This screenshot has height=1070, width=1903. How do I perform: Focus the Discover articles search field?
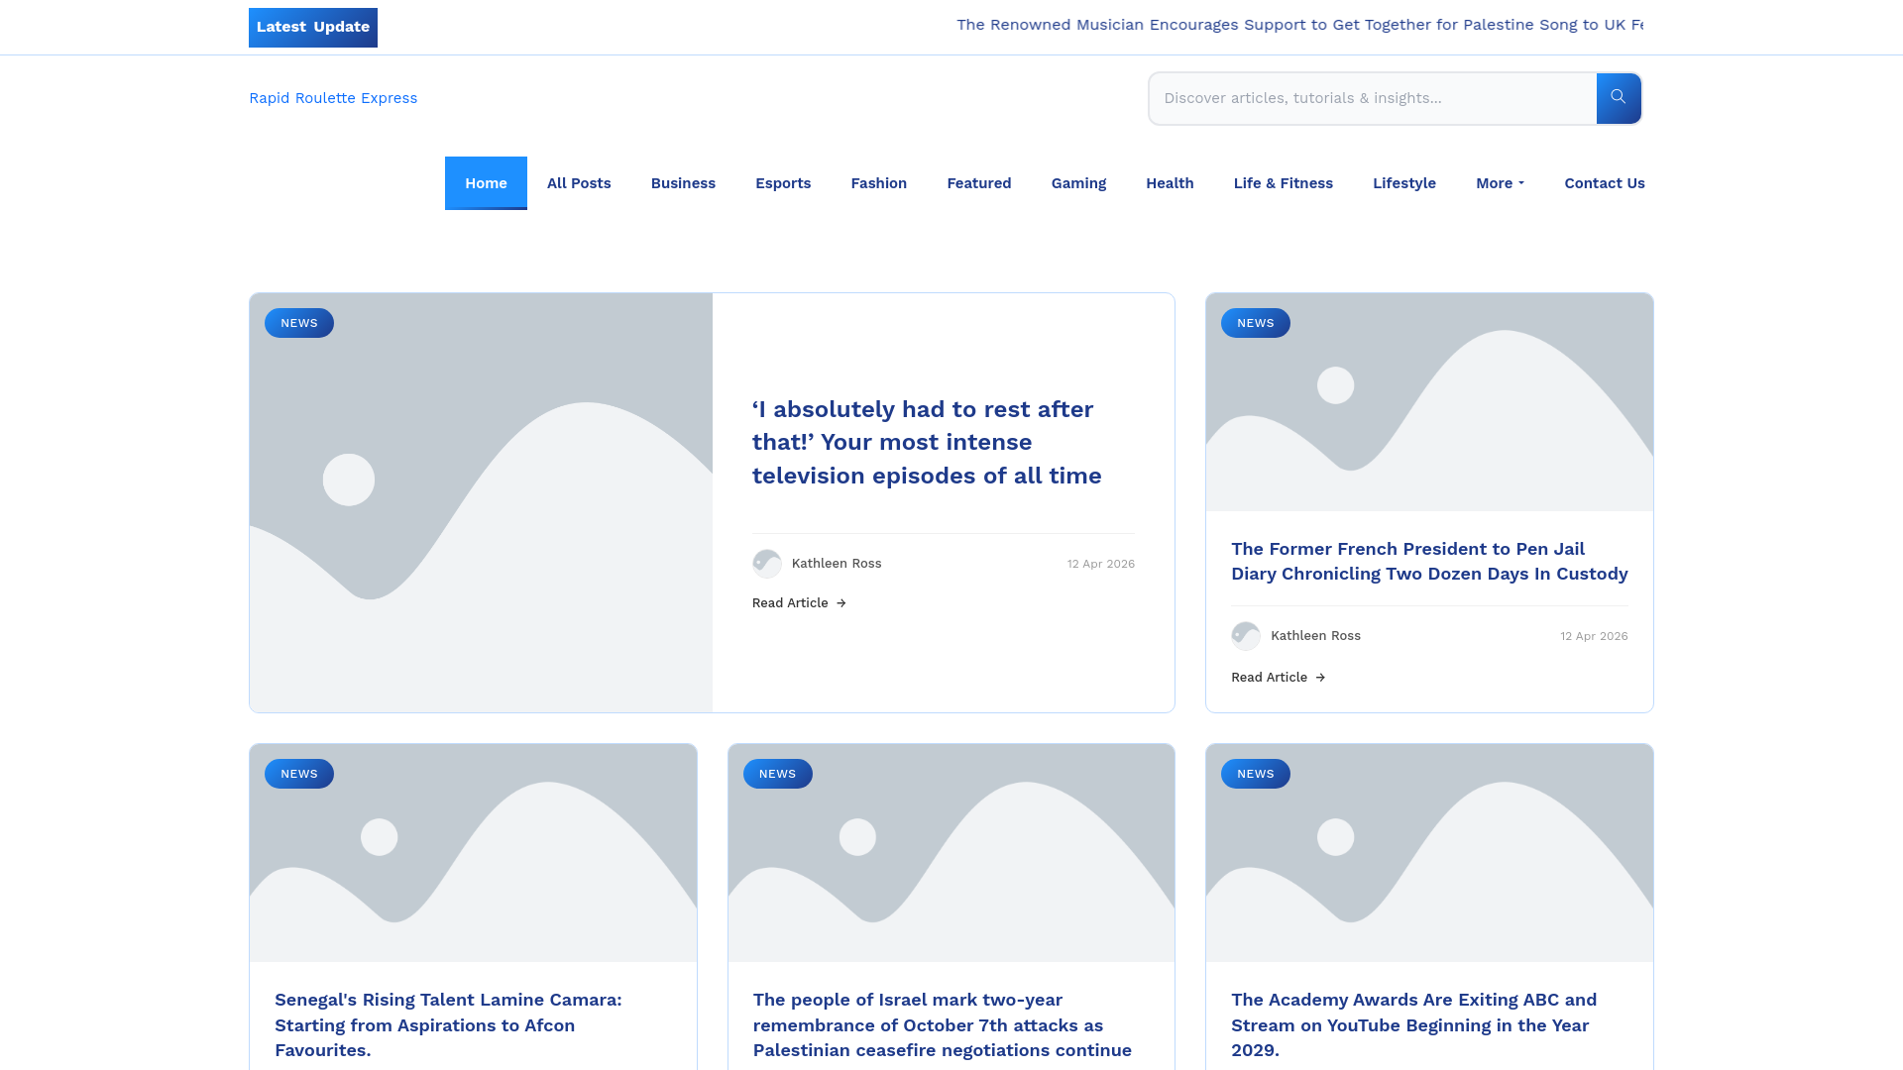tap(1372, 98)
